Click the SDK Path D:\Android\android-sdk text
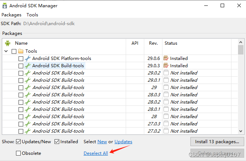The width and height of the screenshot is (246, 161). [49, 24]
